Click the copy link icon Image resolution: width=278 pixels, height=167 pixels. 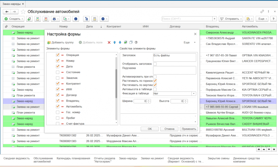point(262,12)
